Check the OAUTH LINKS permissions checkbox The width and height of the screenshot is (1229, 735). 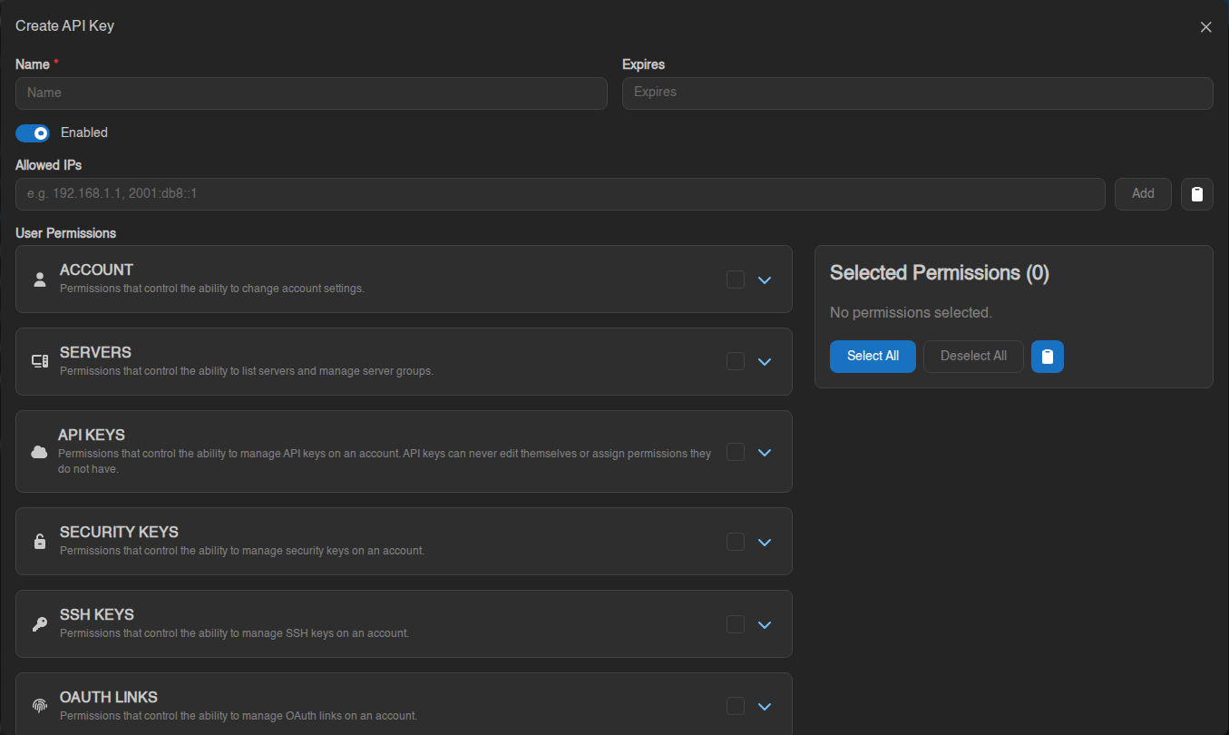click(736, 706)
